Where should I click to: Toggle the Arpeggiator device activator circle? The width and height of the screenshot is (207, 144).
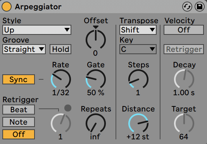pos(7,7)
